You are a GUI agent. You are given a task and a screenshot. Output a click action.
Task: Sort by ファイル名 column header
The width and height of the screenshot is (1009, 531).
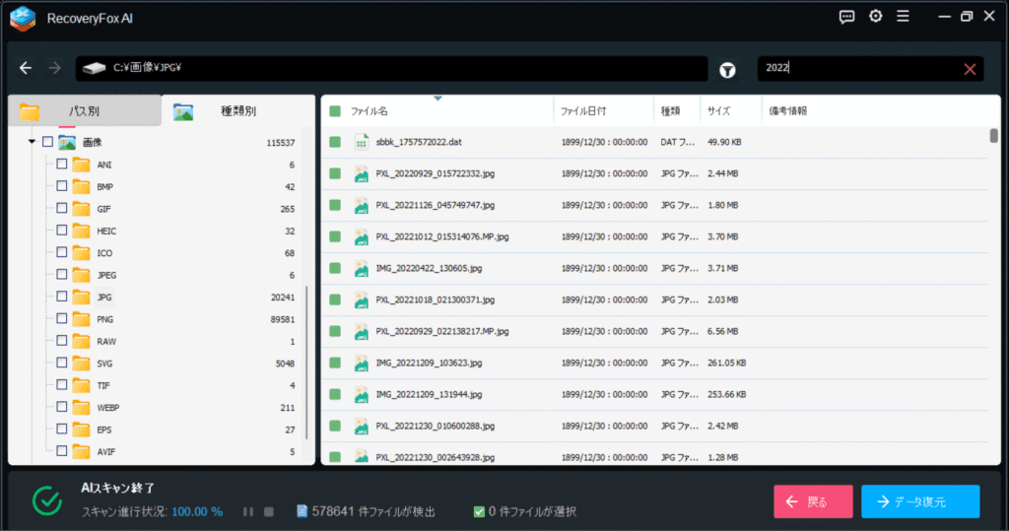[370, 111]
